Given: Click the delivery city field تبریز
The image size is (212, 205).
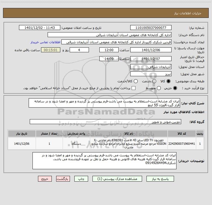Looking at the screenshot, I should (x=151, y=74).
